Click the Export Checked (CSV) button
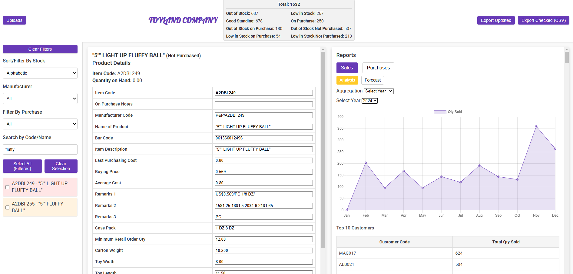This screenshot has width=573, height=274. [x=543, y=20]
